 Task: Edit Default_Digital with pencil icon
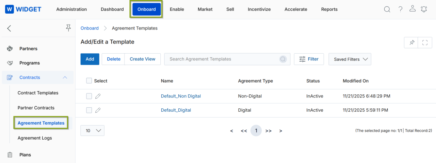coord(98,110)
